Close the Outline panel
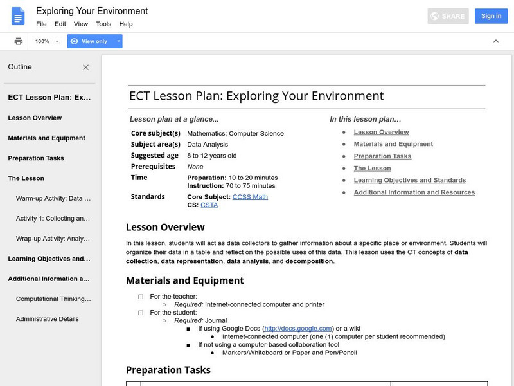 click(86, 68)
